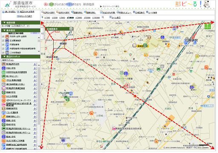Click the ガイドページへ戻る link
The width and height of the screenshot is (218, 153).
(x=111, y=6)
